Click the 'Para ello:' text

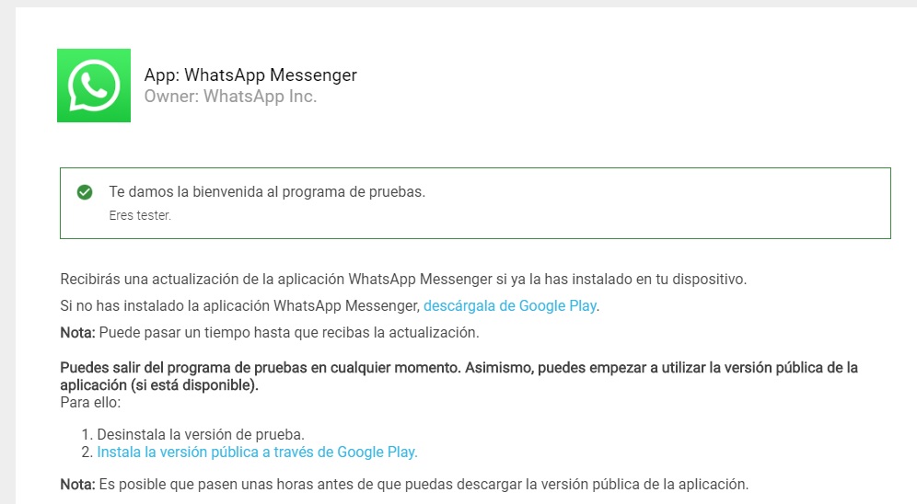click(x=90, y=403)
